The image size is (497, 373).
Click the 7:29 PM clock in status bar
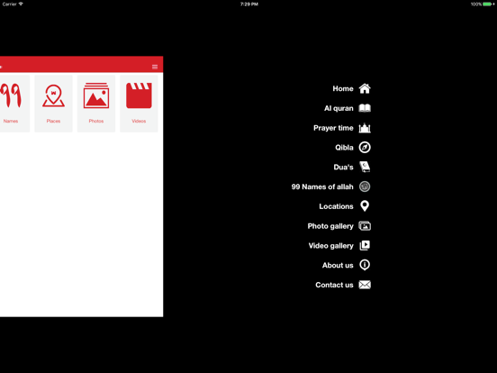pos(248,5)
